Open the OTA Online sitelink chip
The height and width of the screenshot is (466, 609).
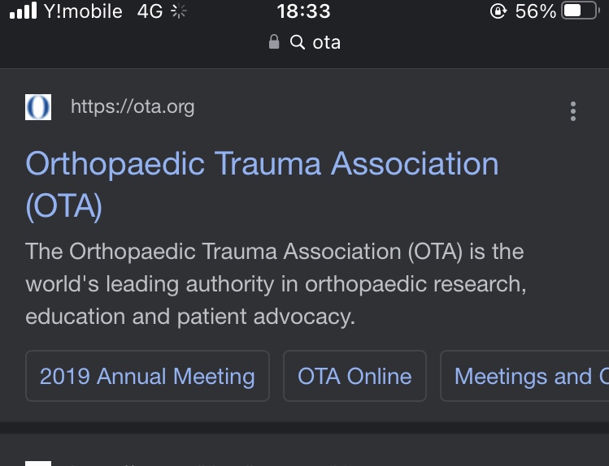[x=355, y=376]
